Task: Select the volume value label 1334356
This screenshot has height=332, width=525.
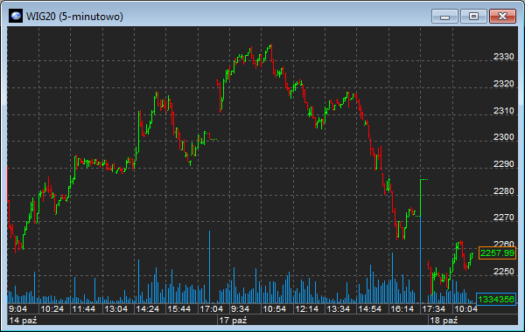Action: (496, 299)
